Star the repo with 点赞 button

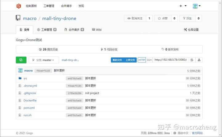click(x=163, y=18)
